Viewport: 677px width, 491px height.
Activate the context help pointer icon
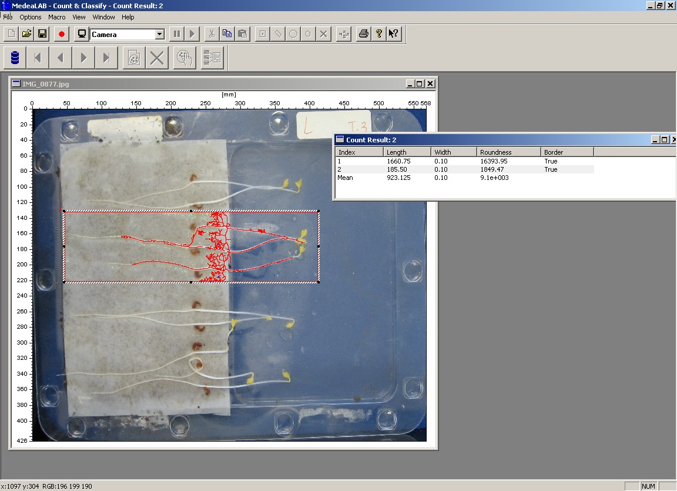point(394,34)
